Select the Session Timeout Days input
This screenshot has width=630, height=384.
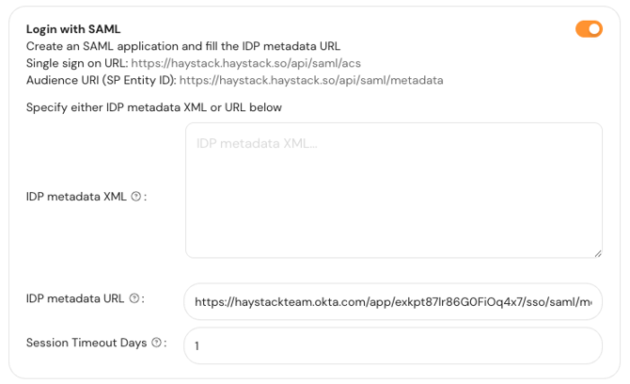pyautogui.click(x=393, y=345)
